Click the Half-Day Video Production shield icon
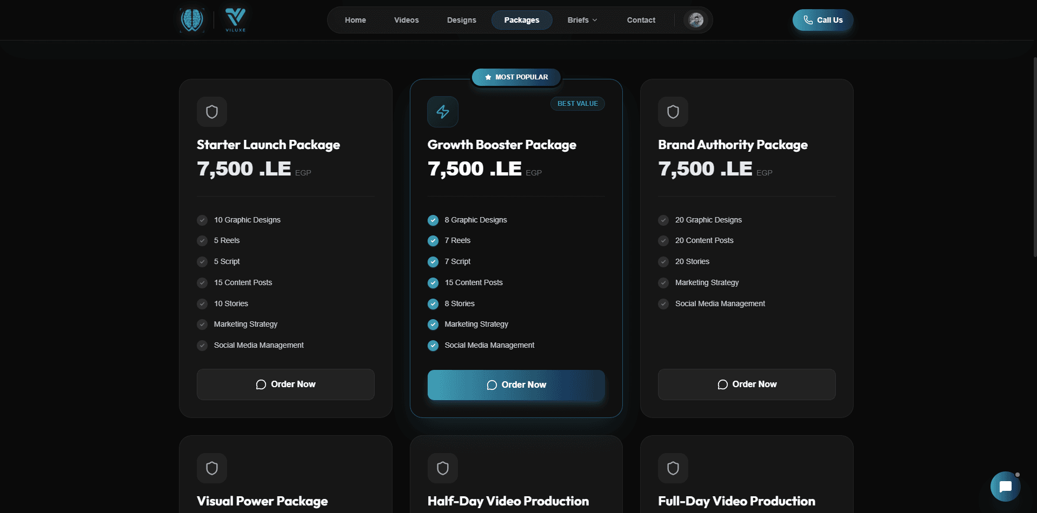This screenshot has height=513, width=1037. pos(443,468)
